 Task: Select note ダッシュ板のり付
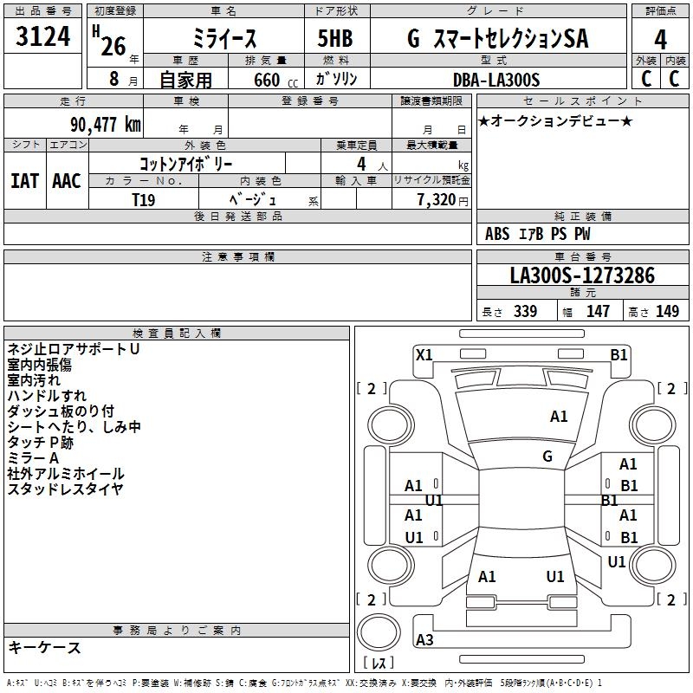tap(61, 411)
